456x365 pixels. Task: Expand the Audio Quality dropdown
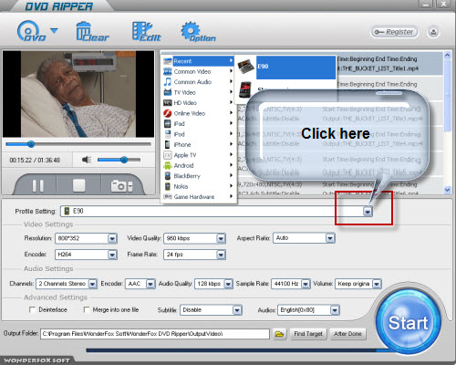tap(228, 284)
